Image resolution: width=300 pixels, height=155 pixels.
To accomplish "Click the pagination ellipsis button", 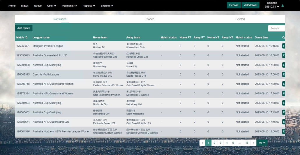I will pos(239,143).
